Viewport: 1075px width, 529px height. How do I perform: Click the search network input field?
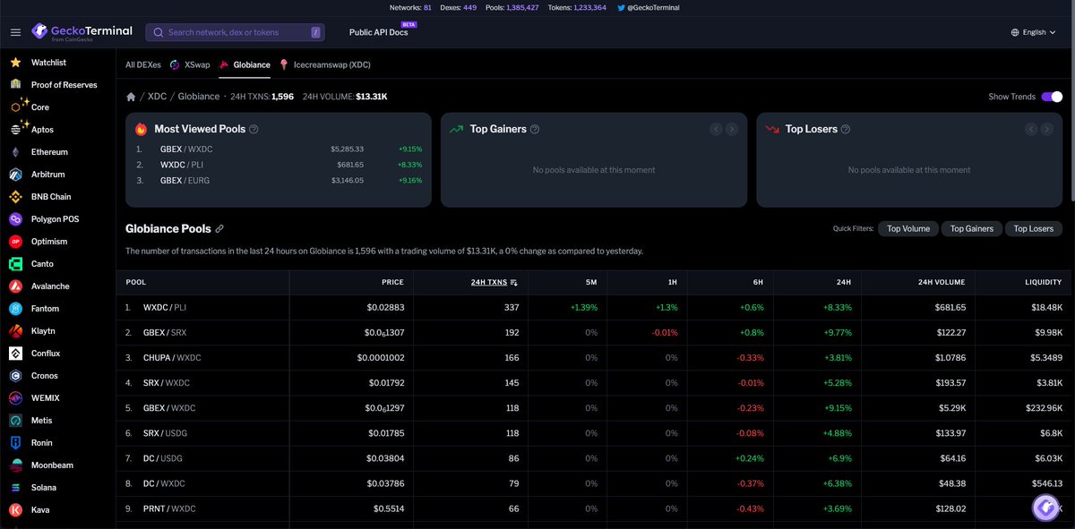point(236,32)
